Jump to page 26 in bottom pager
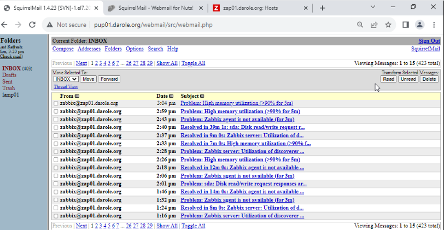This screenshot has height=230, width=444. pos(128,226)
